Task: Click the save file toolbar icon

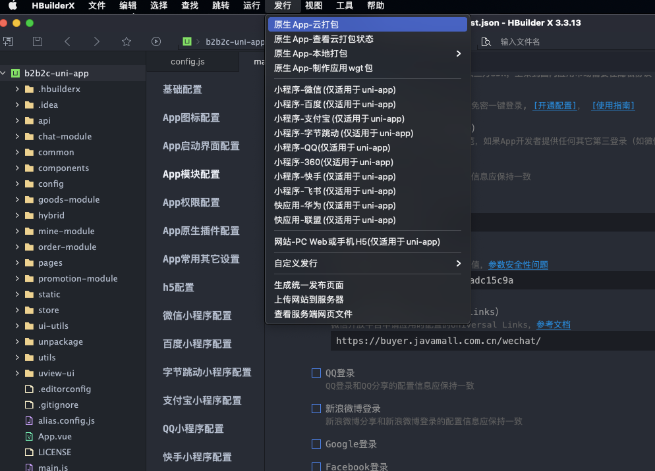Action: coord(38,41)
